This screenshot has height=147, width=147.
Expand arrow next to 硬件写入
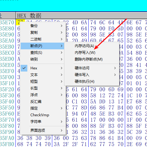pos(115,75)
